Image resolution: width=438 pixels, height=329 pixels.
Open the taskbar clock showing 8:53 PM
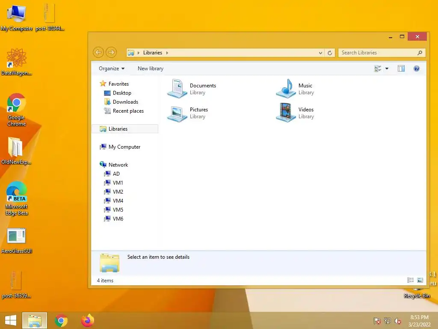click(x=419, y=321)
